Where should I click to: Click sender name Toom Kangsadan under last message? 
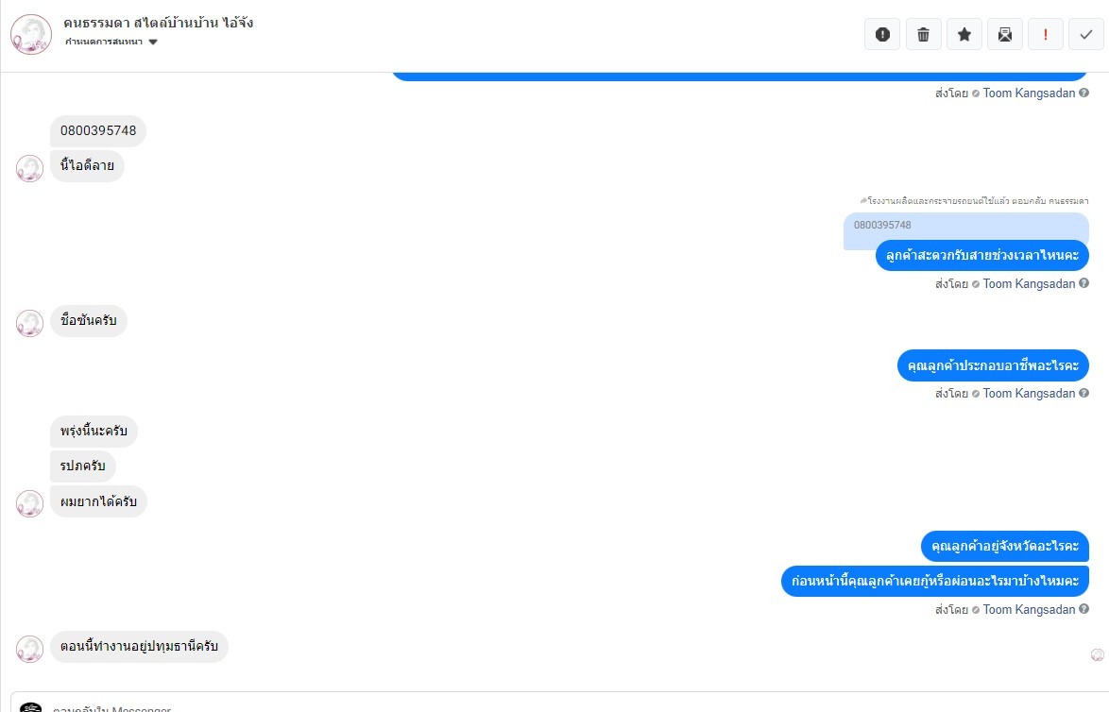coord(1029,609)
